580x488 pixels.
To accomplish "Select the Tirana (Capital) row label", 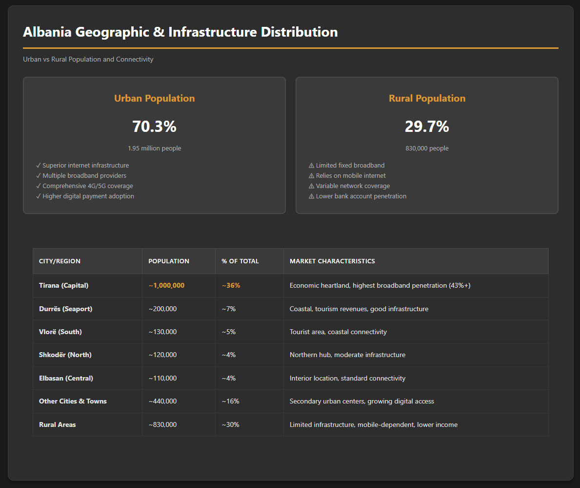I will 63,286.
